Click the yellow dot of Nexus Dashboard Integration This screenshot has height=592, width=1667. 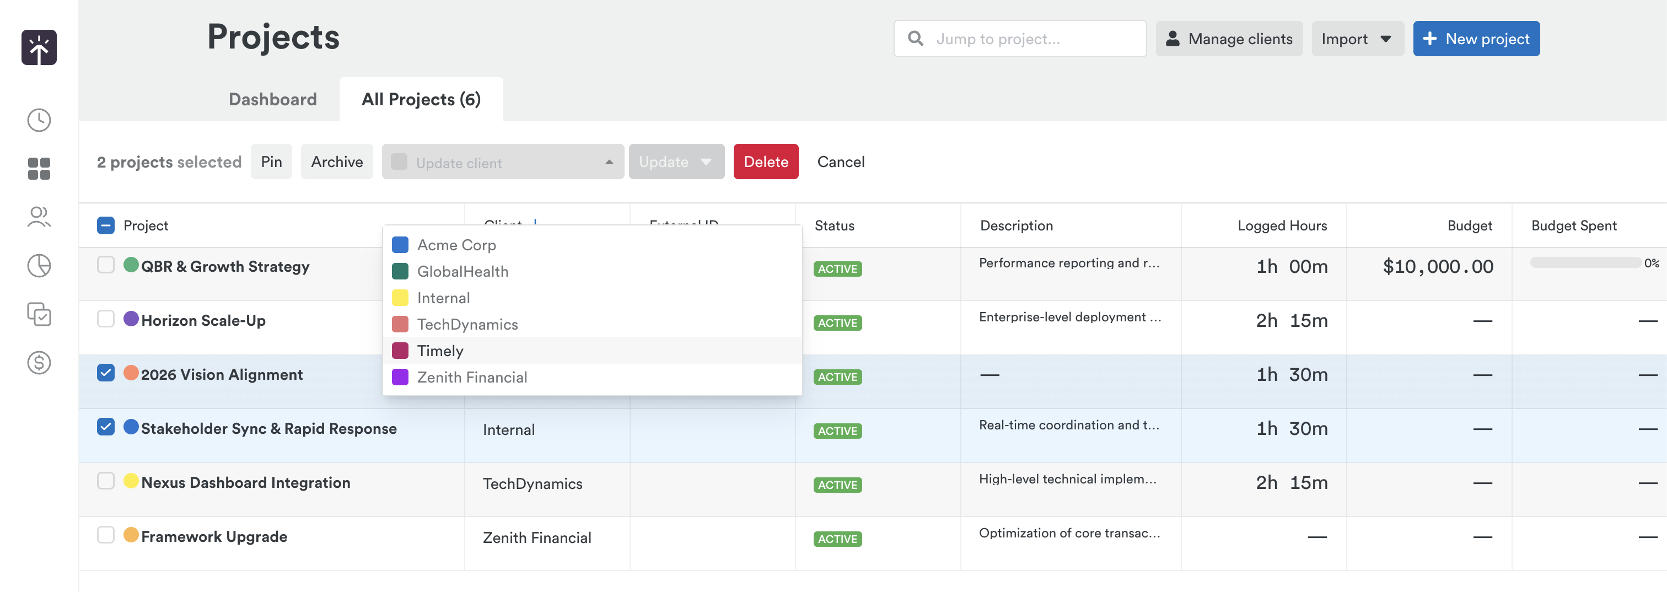click(131, 481)
